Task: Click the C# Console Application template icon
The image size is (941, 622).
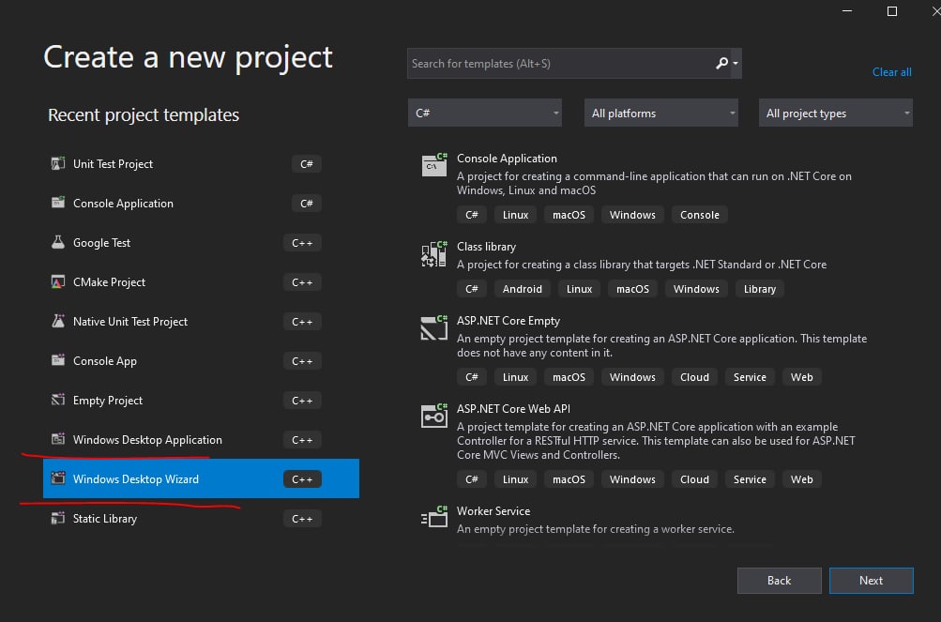Action: tap(434, 164)
